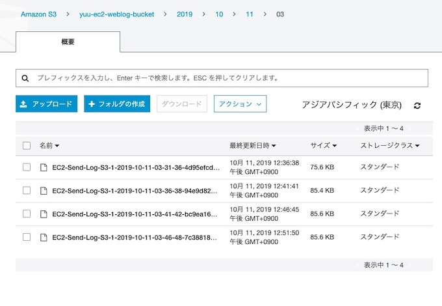Sort by サイズ column header
The height and width of the screenshot is (306, 442).
pos(323,146)
